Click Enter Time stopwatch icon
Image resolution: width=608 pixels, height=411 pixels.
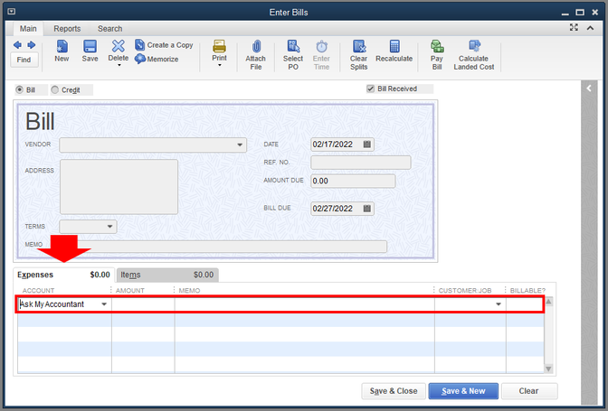[x=321, y=46]
